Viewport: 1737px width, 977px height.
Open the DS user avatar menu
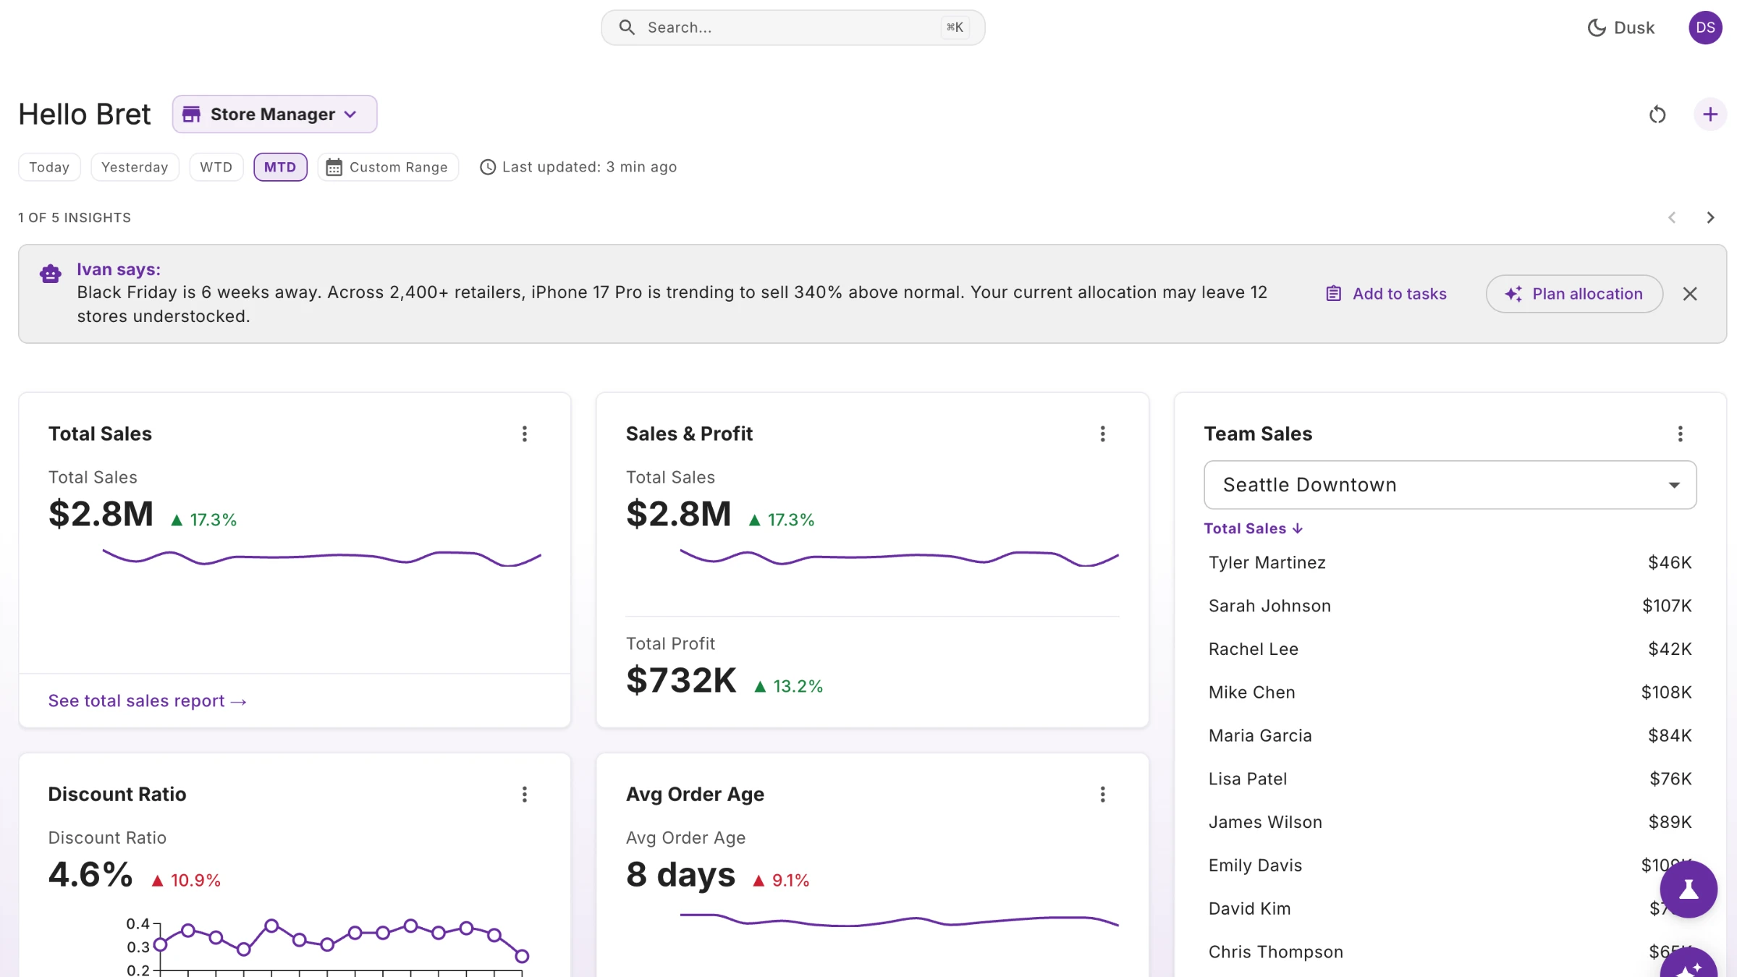pos(1705,28)
